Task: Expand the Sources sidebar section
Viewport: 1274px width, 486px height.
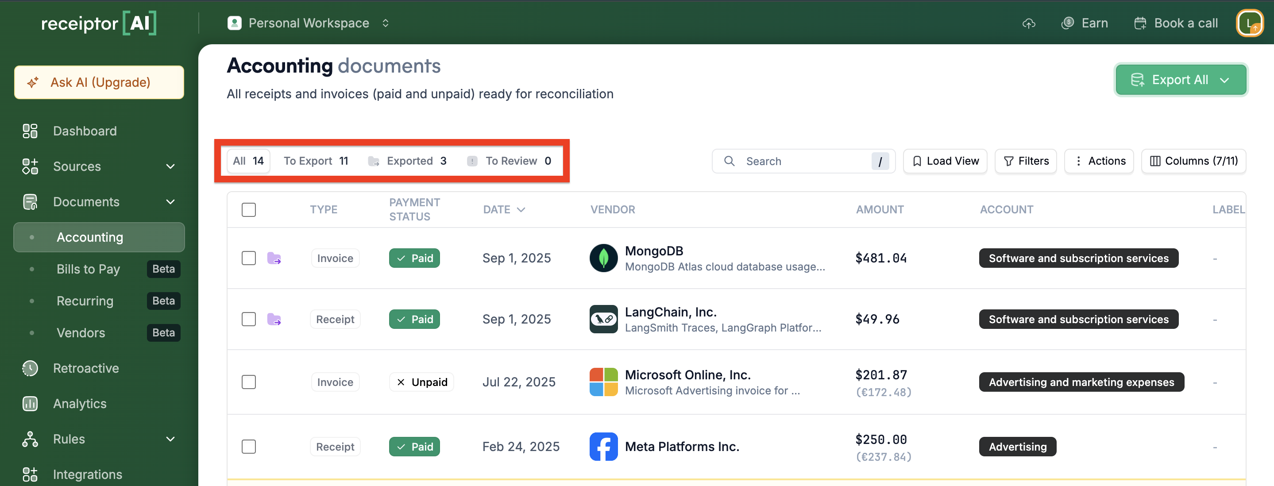Action: pyautogui.click(x=170, y=166)
